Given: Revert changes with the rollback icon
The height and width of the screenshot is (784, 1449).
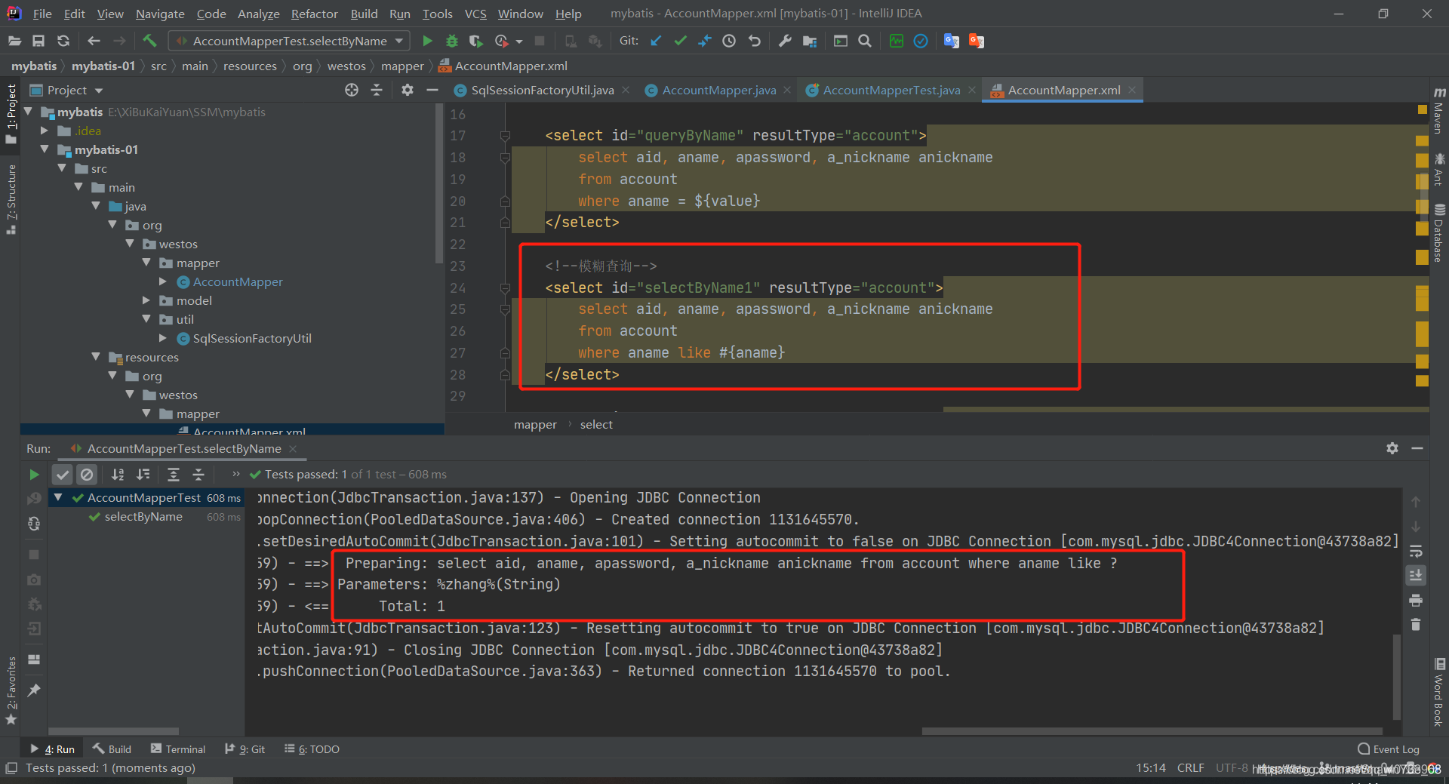Looking at the screenshot, I should [754, 41].
